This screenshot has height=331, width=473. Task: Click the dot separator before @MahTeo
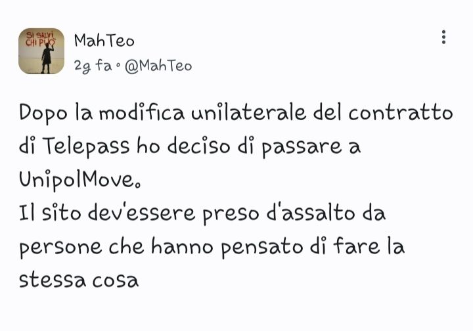click(x=118, y=66)
